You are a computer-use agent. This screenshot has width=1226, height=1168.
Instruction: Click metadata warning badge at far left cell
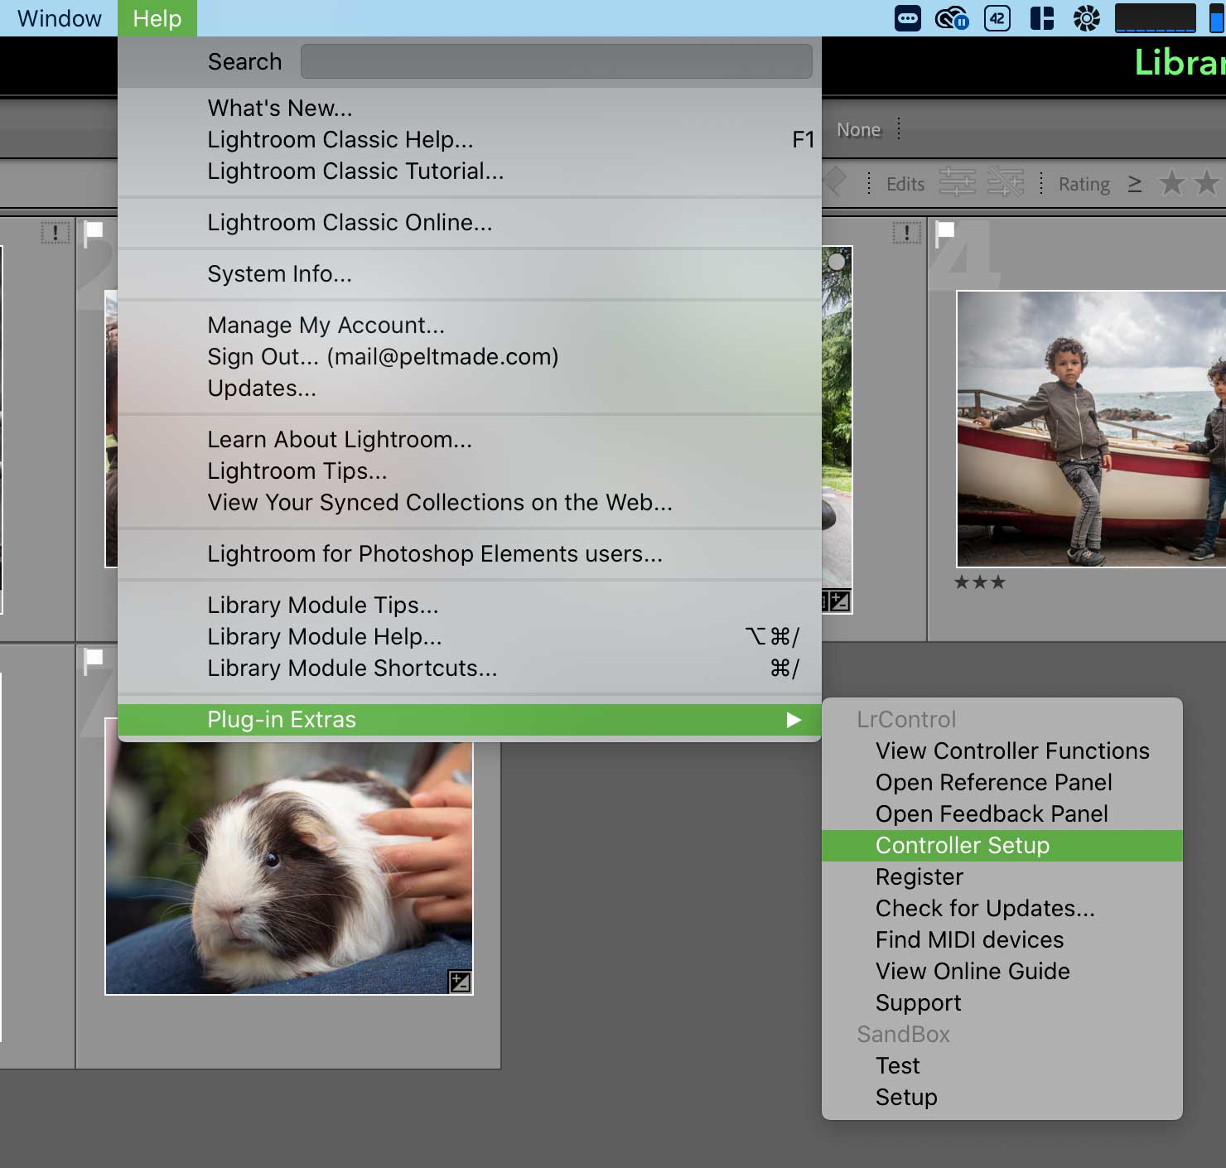click(56, 233)
